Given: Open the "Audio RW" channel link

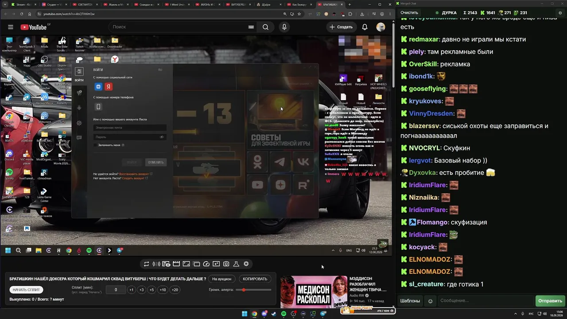Looking at the screenshot, I should click(x=357, y=296).
